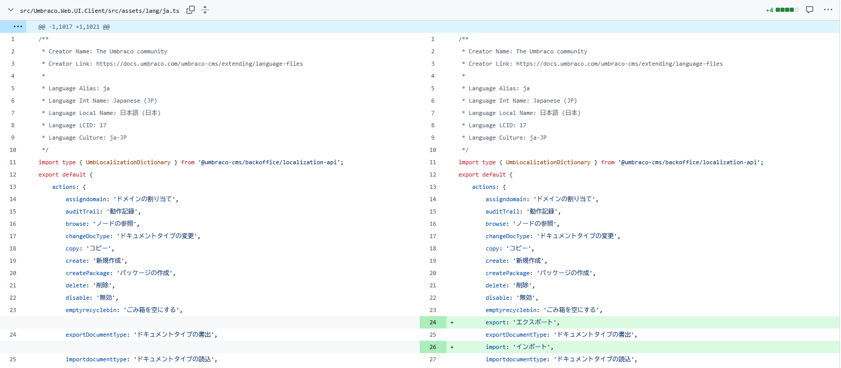
Task: Click the ja.ts file path link
Action: (100, 11)
